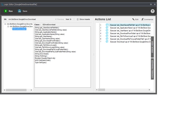
Task: Select method Type GetType()
Action: click(41, 62)
